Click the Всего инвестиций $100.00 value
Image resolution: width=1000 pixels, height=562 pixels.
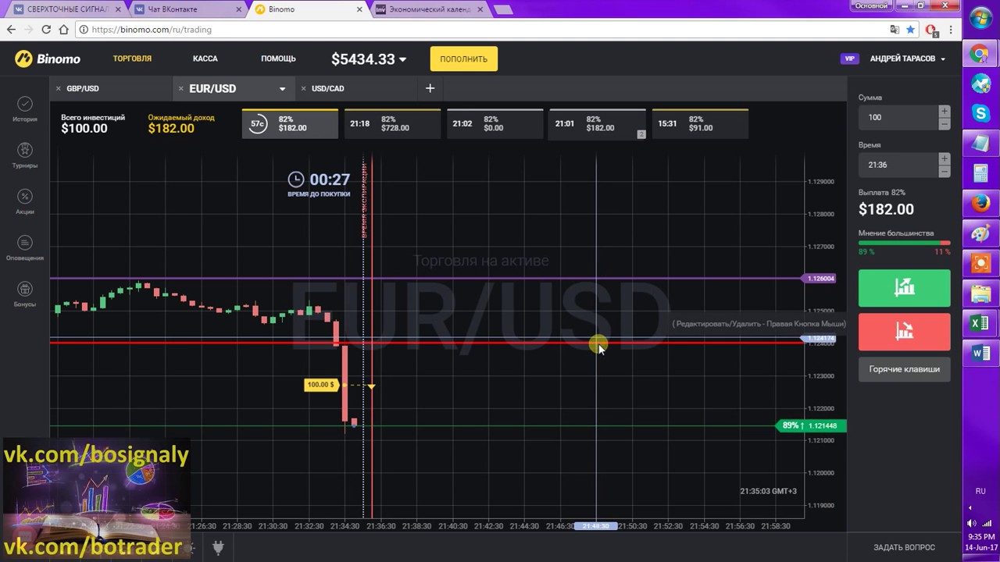click(x=84, y=129)
